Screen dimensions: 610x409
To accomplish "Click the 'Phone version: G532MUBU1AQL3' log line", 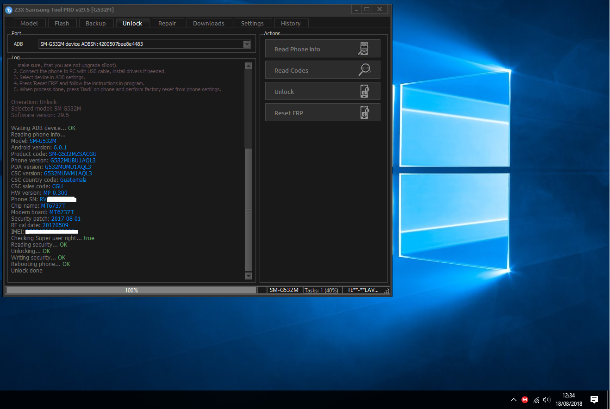I will 53,161.
